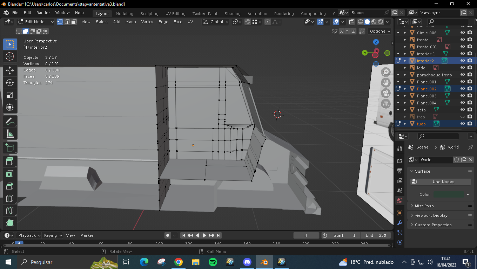Open the Global transform orientation dropdown
477x269 pixels.
[216, 22]
